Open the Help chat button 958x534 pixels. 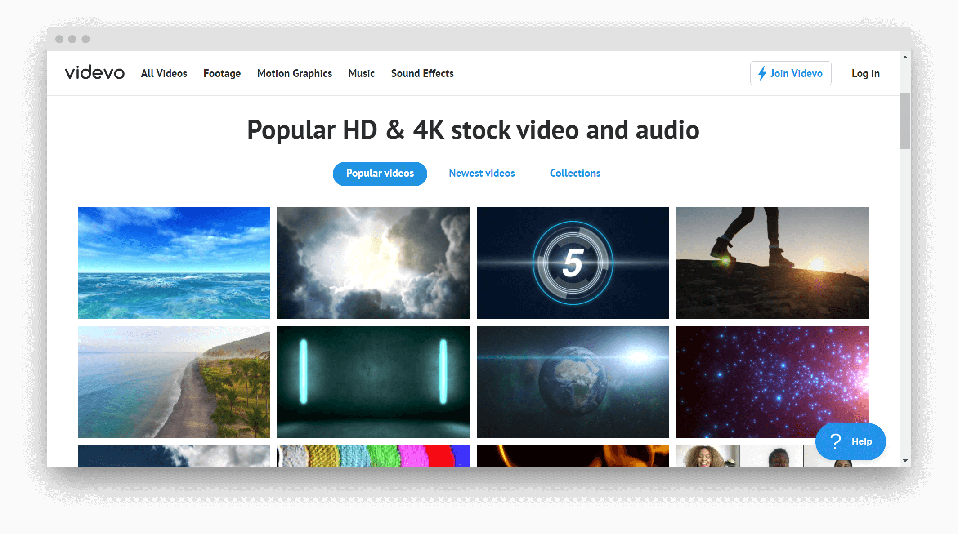point(850,441)
